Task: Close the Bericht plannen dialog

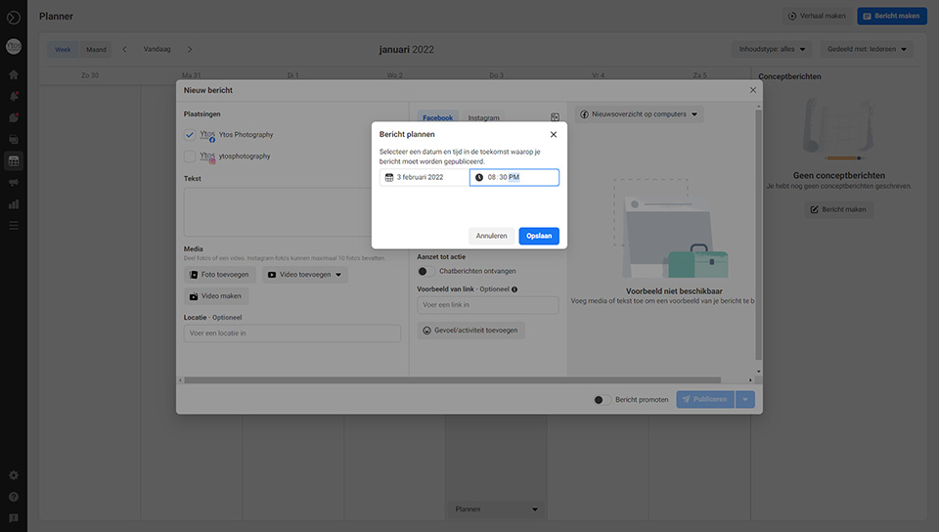Action: 554,135
